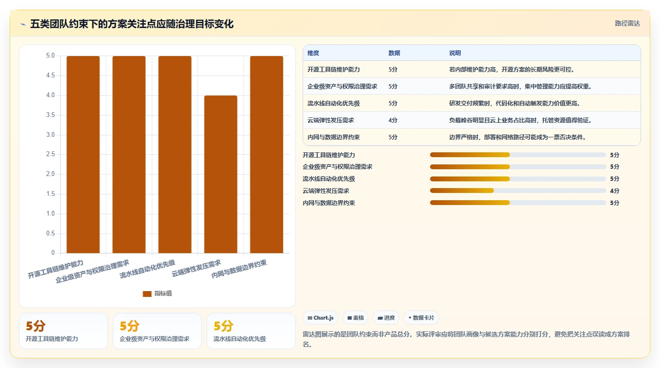The image size is (660, 368).
Task: Click the bar for 企业级资产与权限治理需求
Action: coord(129,154)
